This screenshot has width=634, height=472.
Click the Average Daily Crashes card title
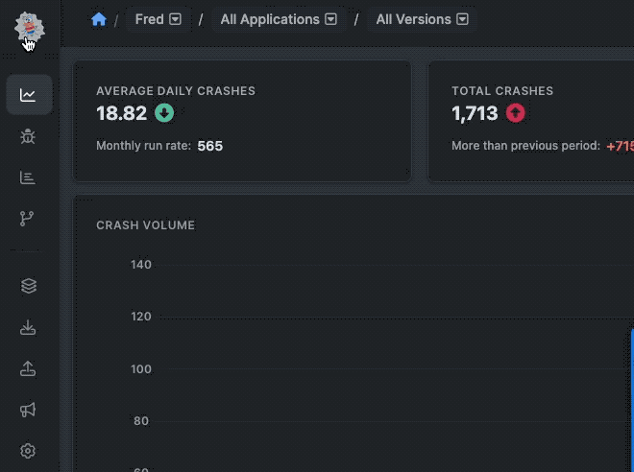pyautogui.click(x=176, y=91)
